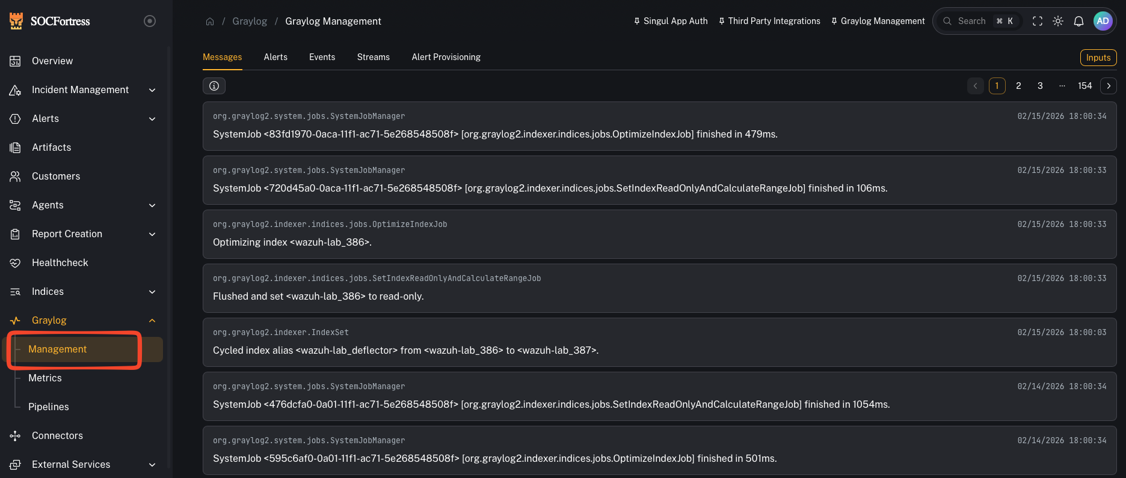Click the Report Creation clipboard icon
Viewport: 1126px width, 478px height.
[15, 234]
